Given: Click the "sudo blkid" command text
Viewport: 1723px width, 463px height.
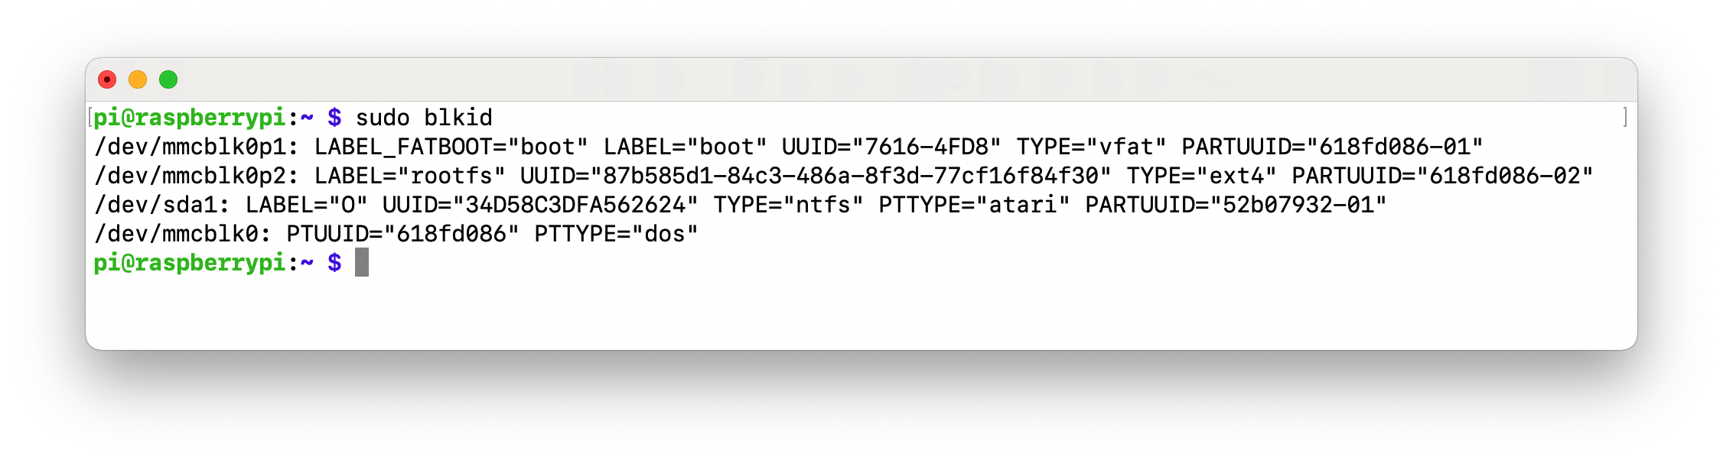Looking at the screenshot, I should click(424, 118).
